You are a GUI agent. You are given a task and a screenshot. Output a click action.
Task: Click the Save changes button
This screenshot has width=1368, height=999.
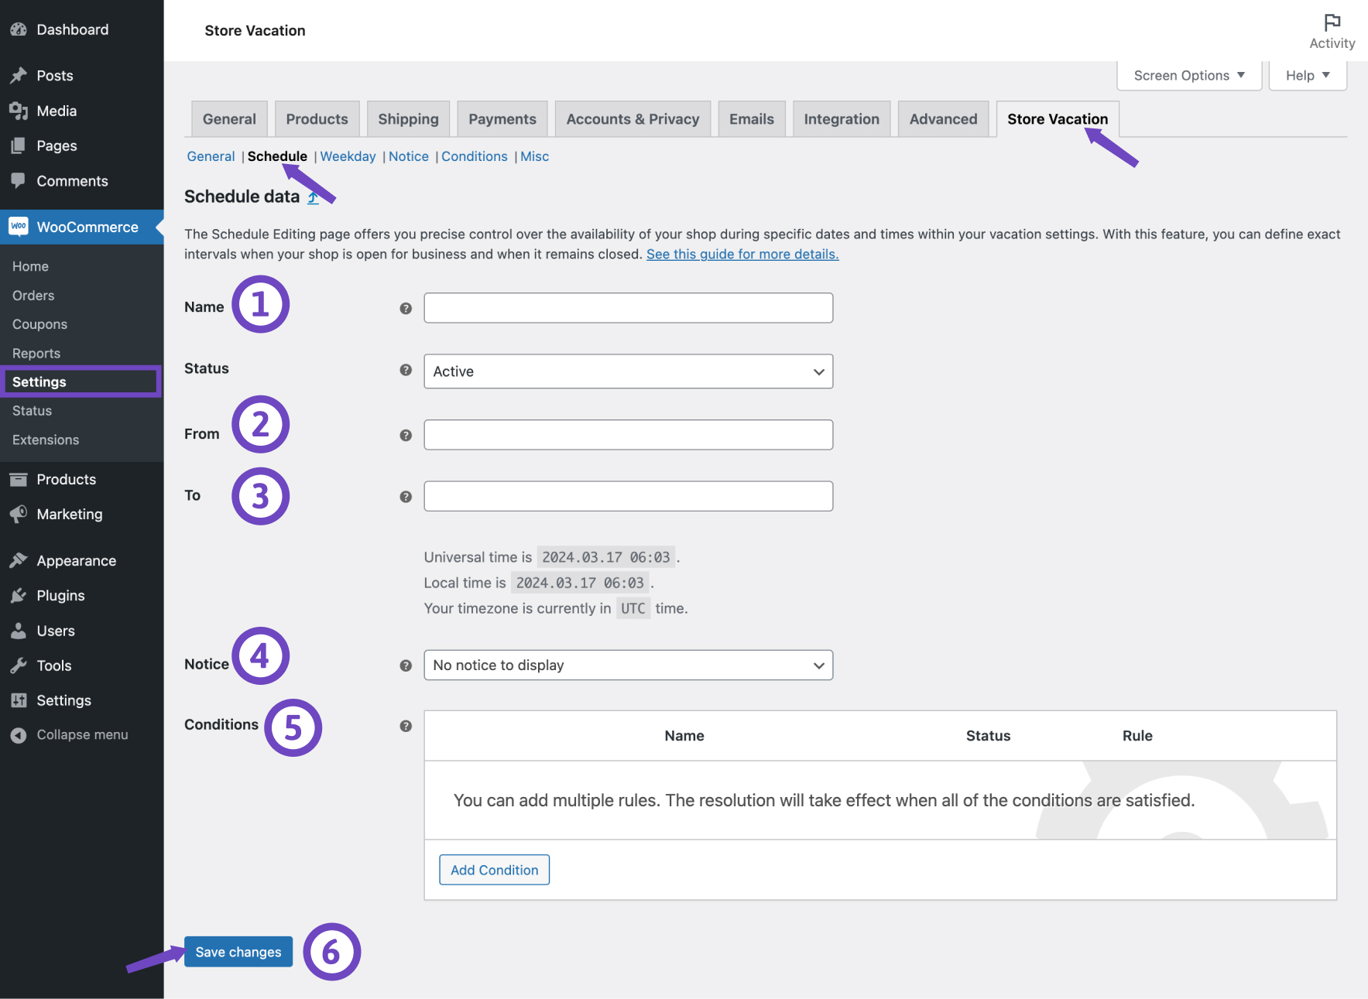pos(238,952)
